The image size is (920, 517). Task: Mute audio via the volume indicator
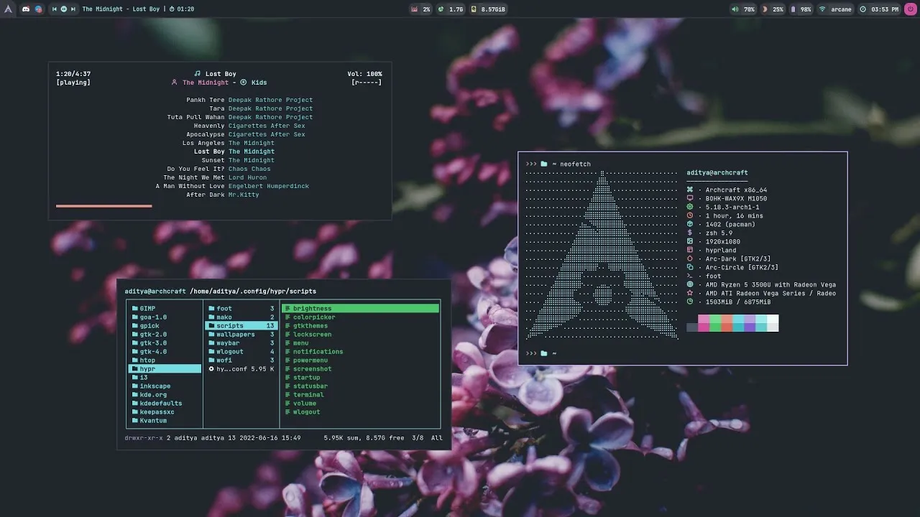[734, 9]
